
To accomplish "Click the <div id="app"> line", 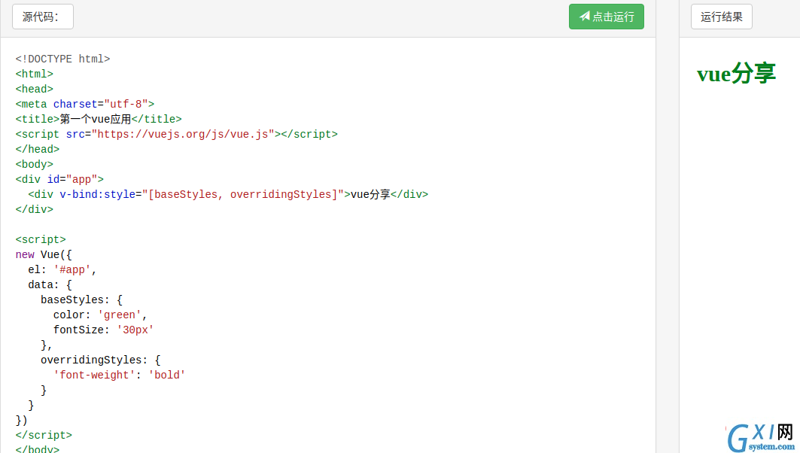I will click(59, 180).
